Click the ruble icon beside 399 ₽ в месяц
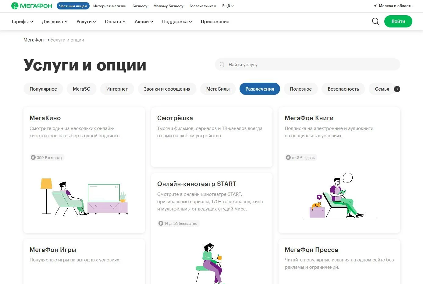Screen dimensions: 423x284 [33, 158]
